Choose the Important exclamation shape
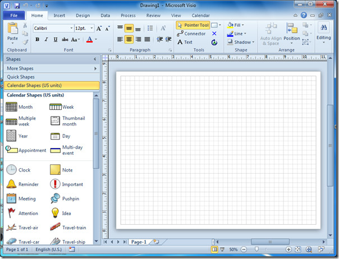Image resolution: width=339 pixels, height=259 pixels. [66, 184]
